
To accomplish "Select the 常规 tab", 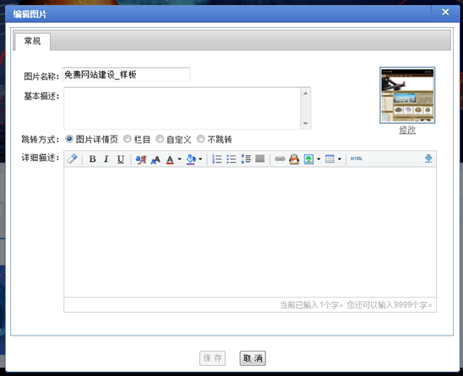I will pyautogui.click(x=32, y=41).
